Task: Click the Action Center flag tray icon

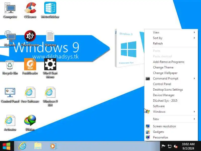Action: coord(163,146)
